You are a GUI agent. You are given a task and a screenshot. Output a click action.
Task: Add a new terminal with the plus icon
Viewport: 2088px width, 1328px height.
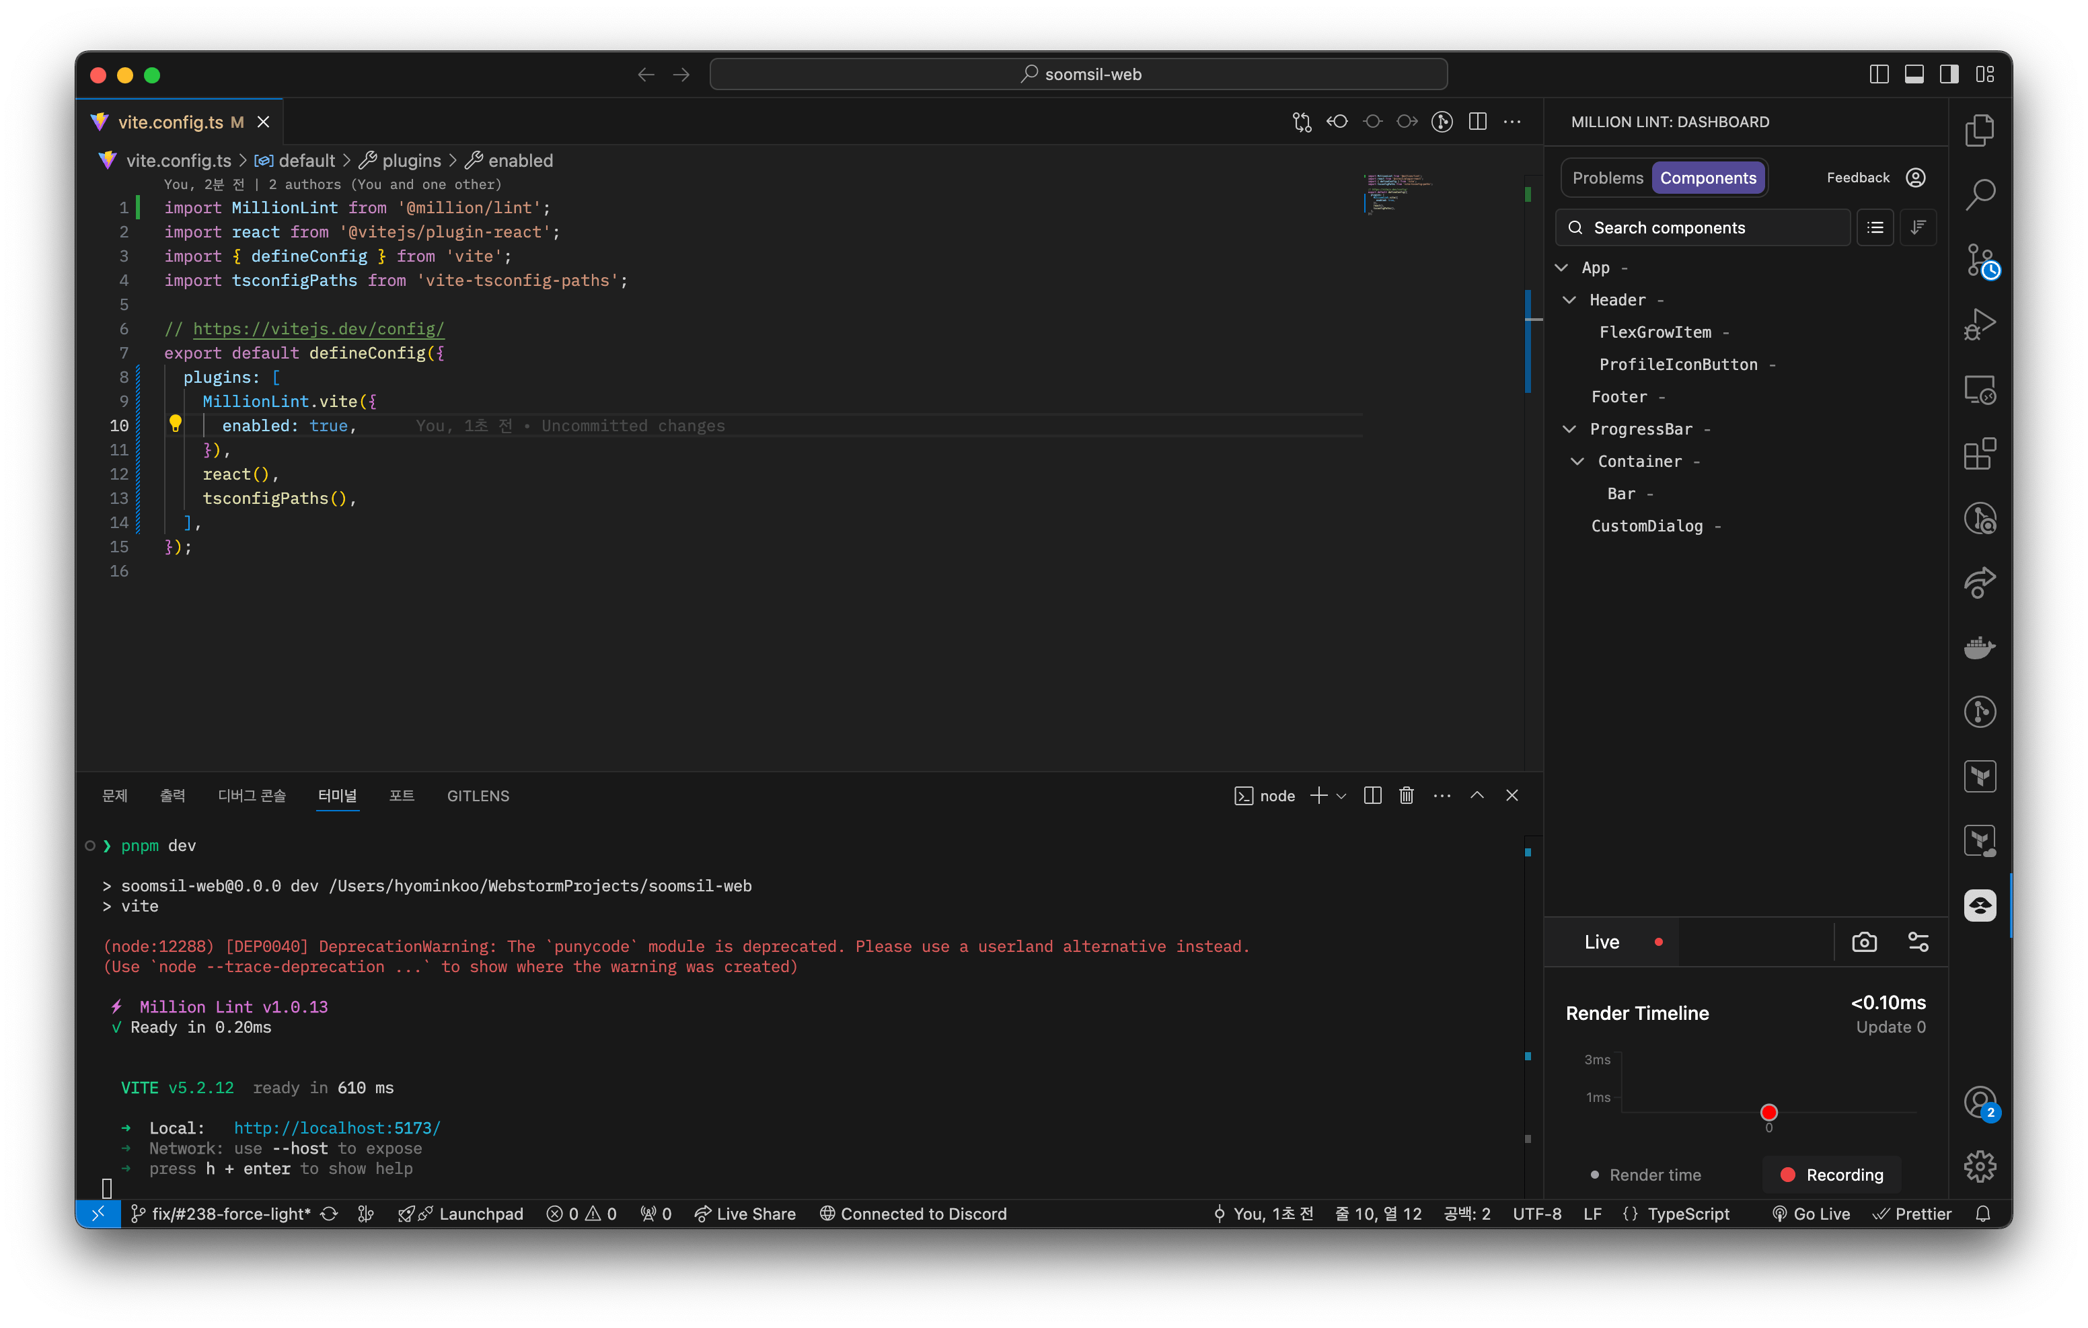[x=1318, y=795]
